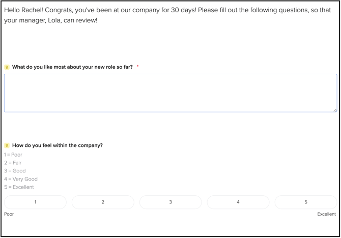
Task: Click the "Hello Rachel!" intro paragraph
Action: (x=168, y=15)
